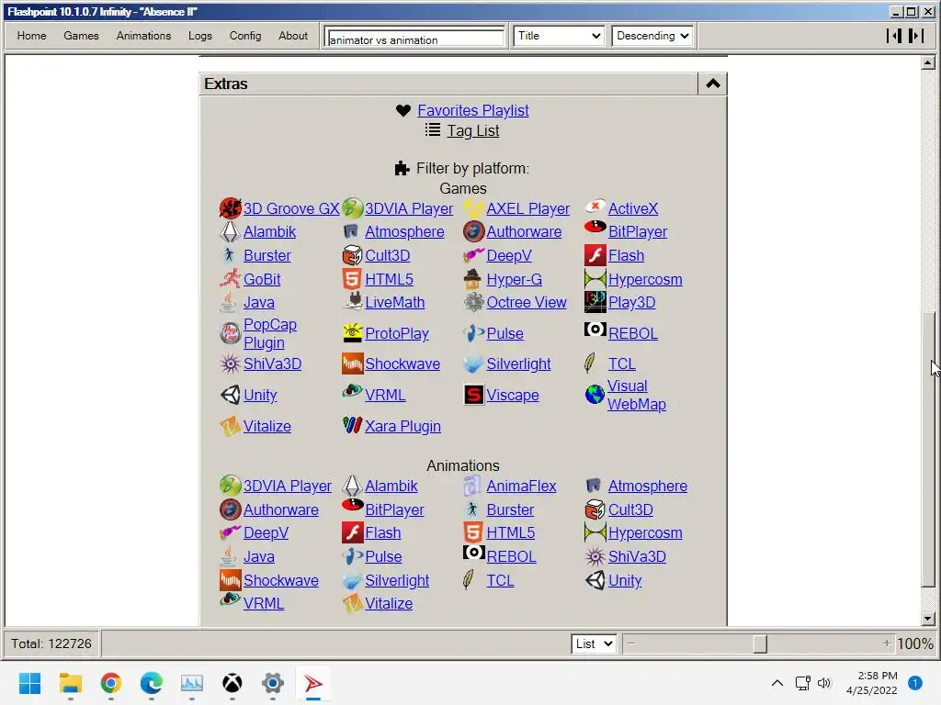The width and height of the screenshot is (941, 705).
Task: Click the search box containing animator vs animation
Action: [x=414, y=37]
